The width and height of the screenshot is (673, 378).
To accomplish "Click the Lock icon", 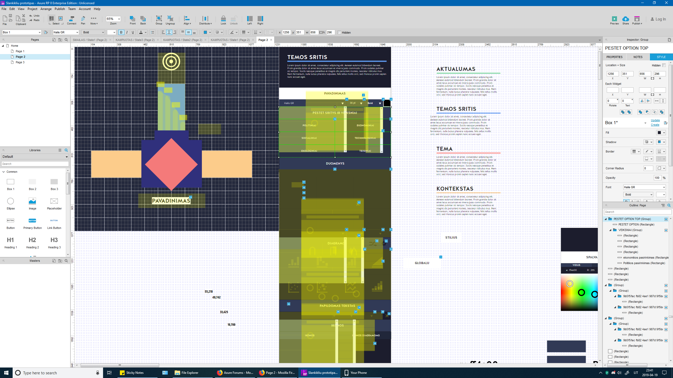I will (223, 19).
